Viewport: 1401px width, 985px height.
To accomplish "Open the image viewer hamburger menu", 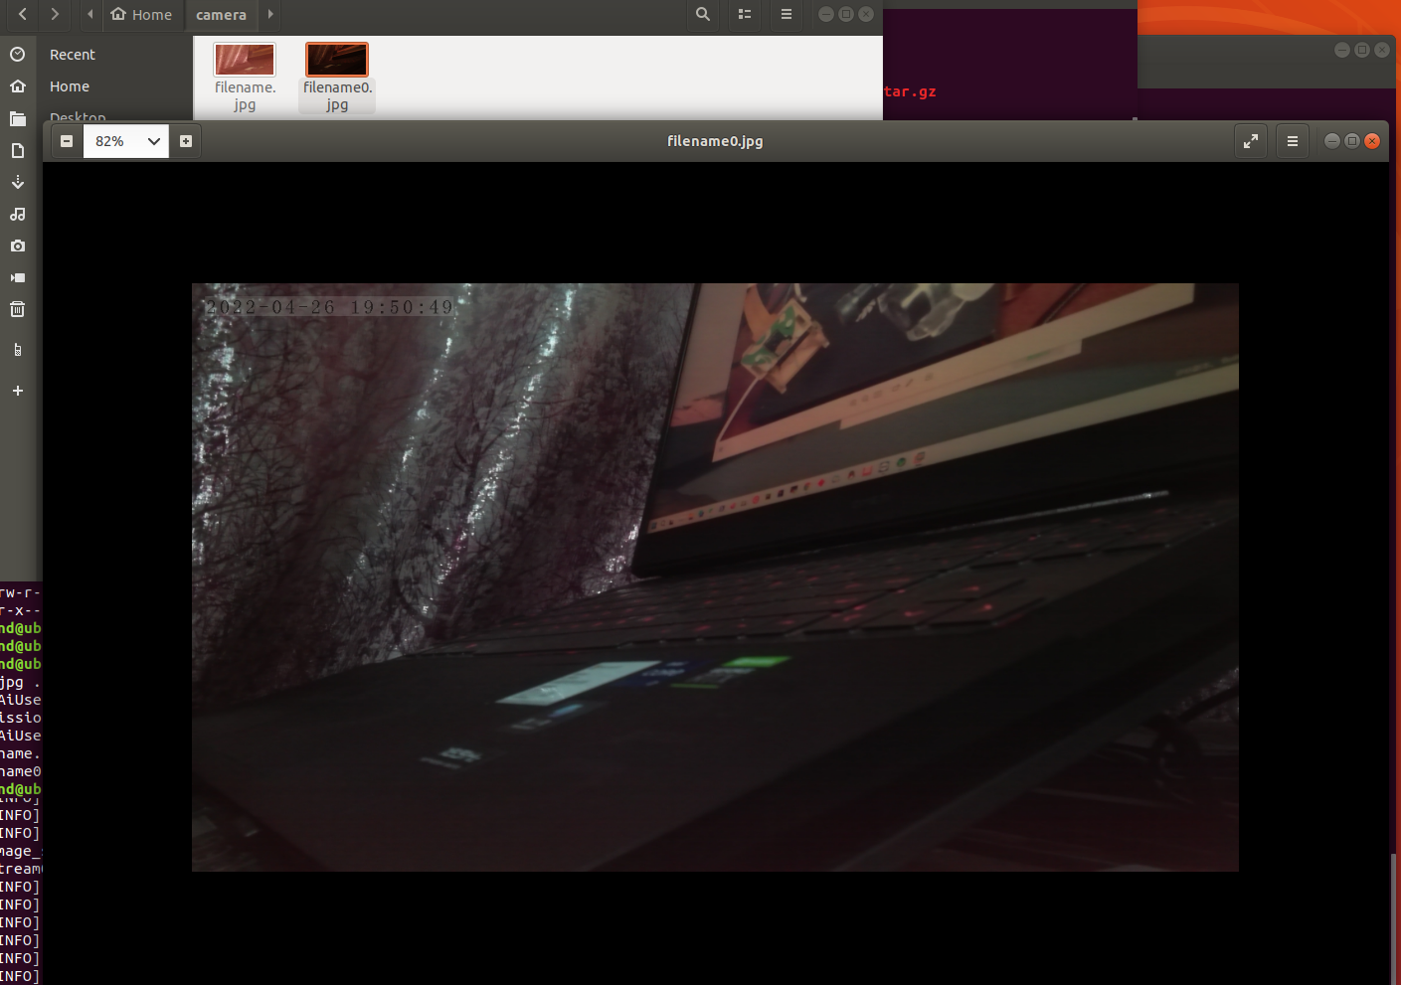I will [1293, 141].
